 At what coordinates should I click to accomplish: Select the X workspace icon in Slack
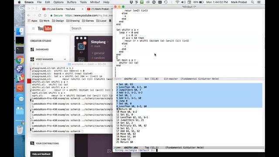click(x=81, y=47)
